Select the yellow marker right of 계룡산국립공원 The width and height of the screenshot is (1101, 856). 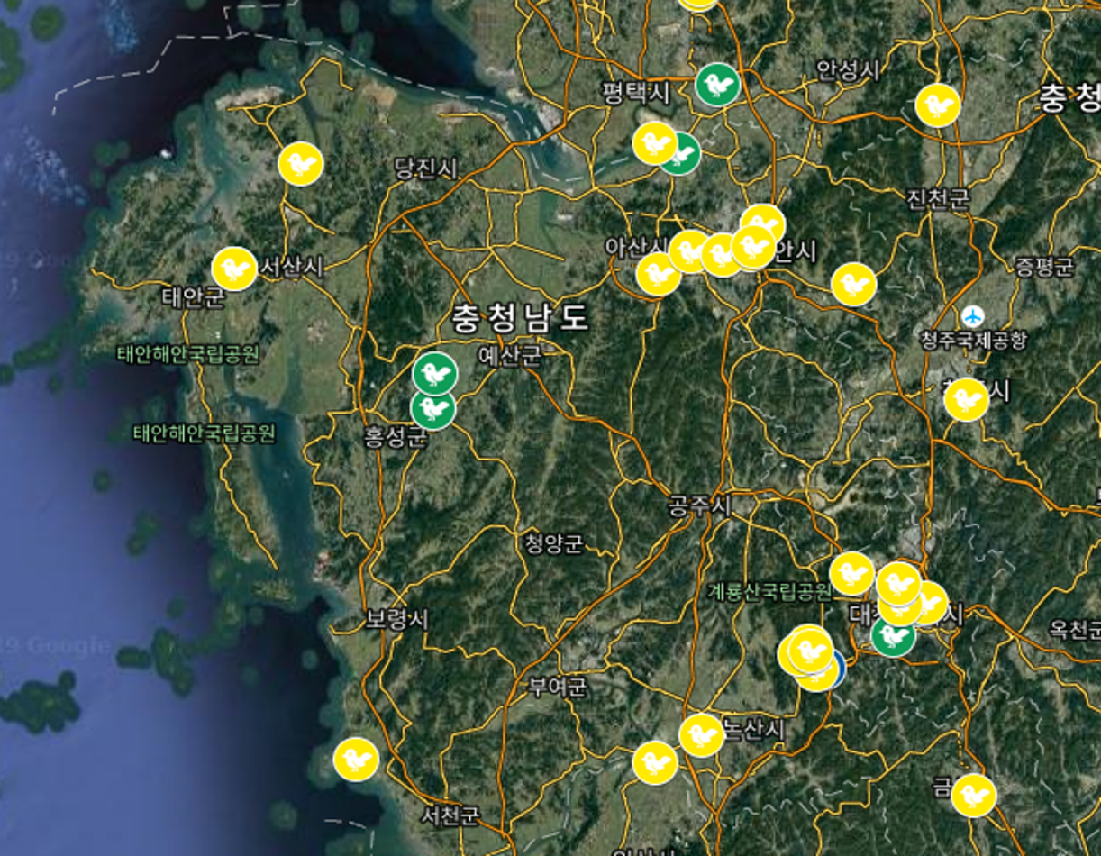pyautogui.click(x=851, y=574)
